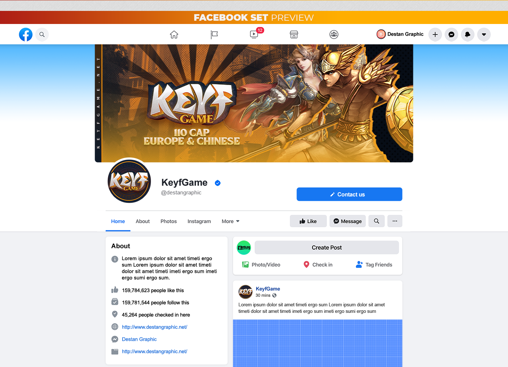Open the first destangraphic.net website link
The height and width of the screenshot is (367, 508).
[155, 327]
